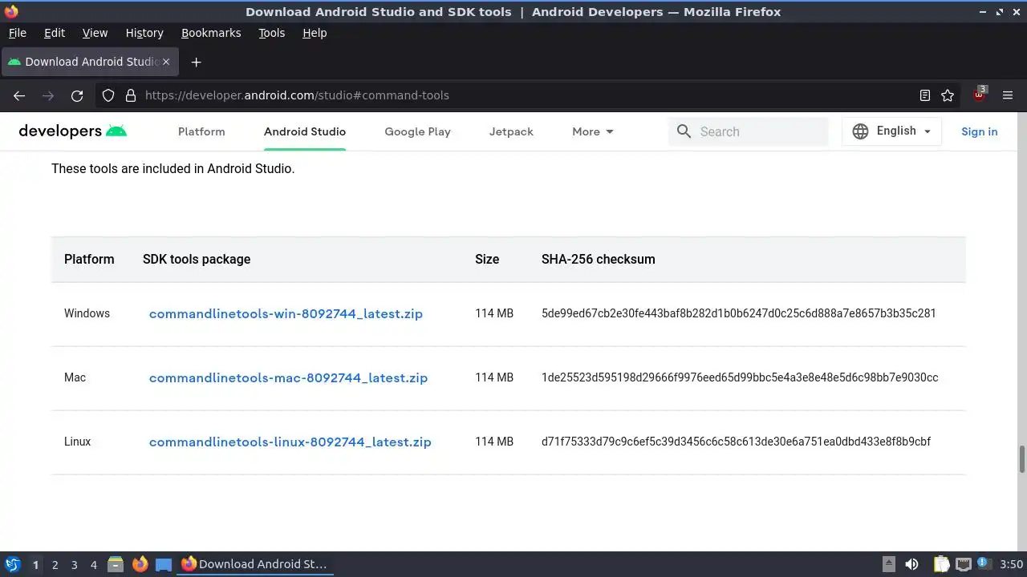Select the Download Android Studio taskbar window button
Image resolution: width=1027 pixels, height=577 pixels.
(255, 564)
